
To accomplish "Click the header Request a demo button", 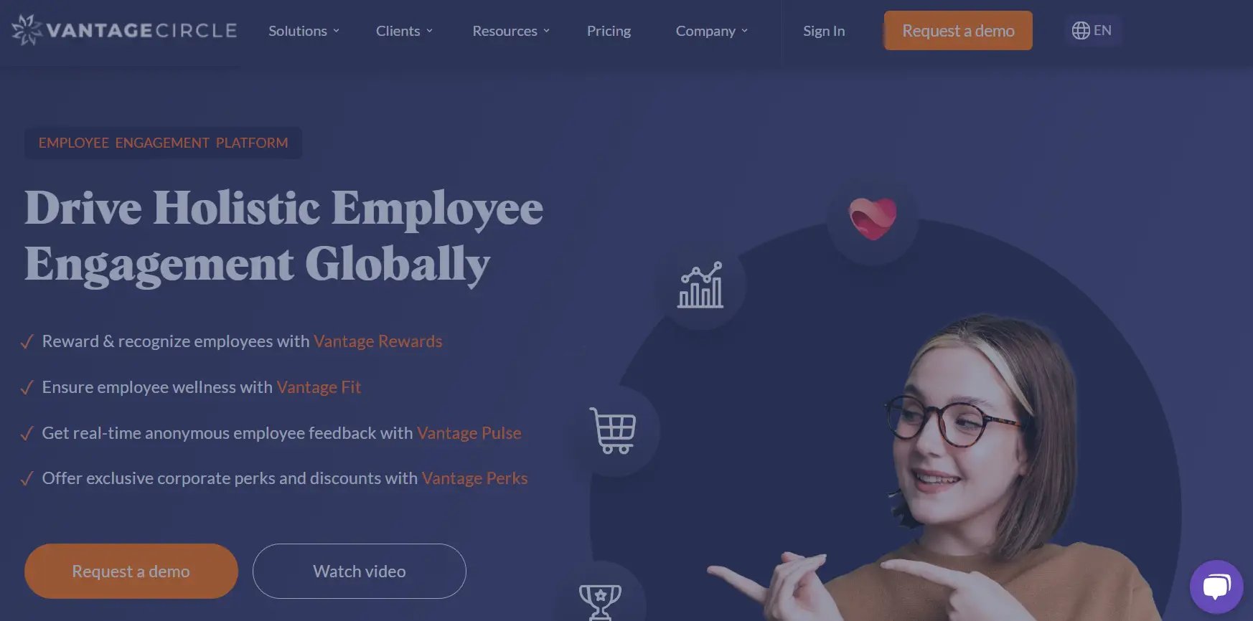I will coord(958,31).
